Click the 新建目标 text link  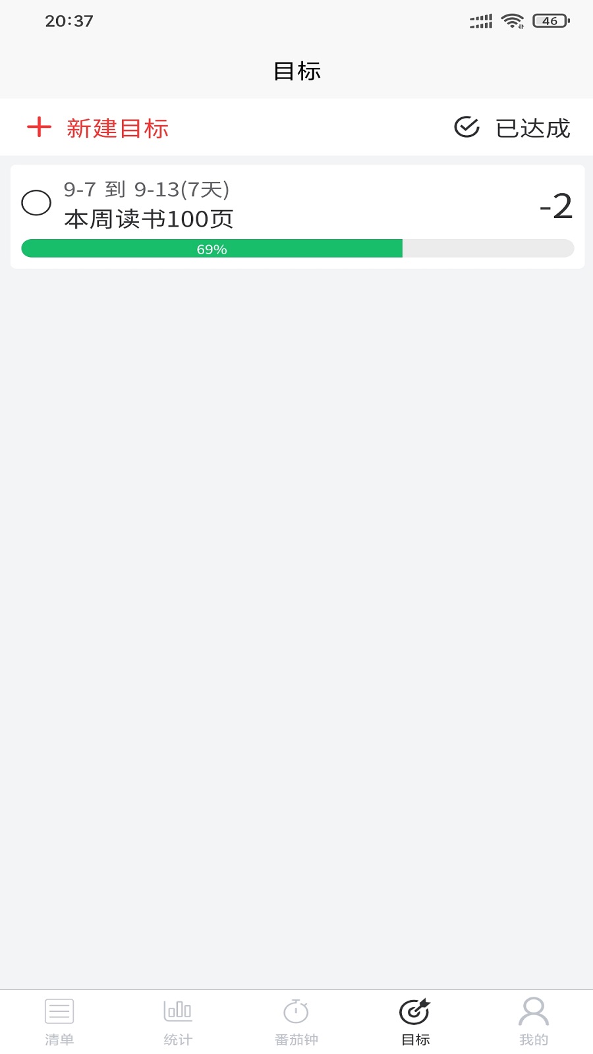pos(117,128)
